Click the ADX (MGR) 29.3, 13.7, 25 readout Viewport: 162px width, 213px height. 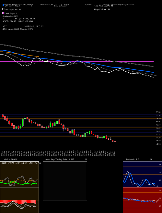tap(23, 26)
